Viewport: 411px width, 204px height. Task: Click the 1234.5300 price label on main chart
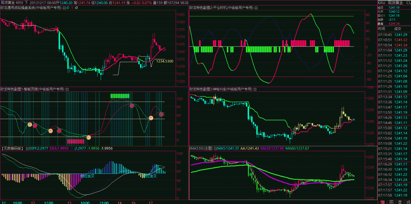click(x=165, y=61)
